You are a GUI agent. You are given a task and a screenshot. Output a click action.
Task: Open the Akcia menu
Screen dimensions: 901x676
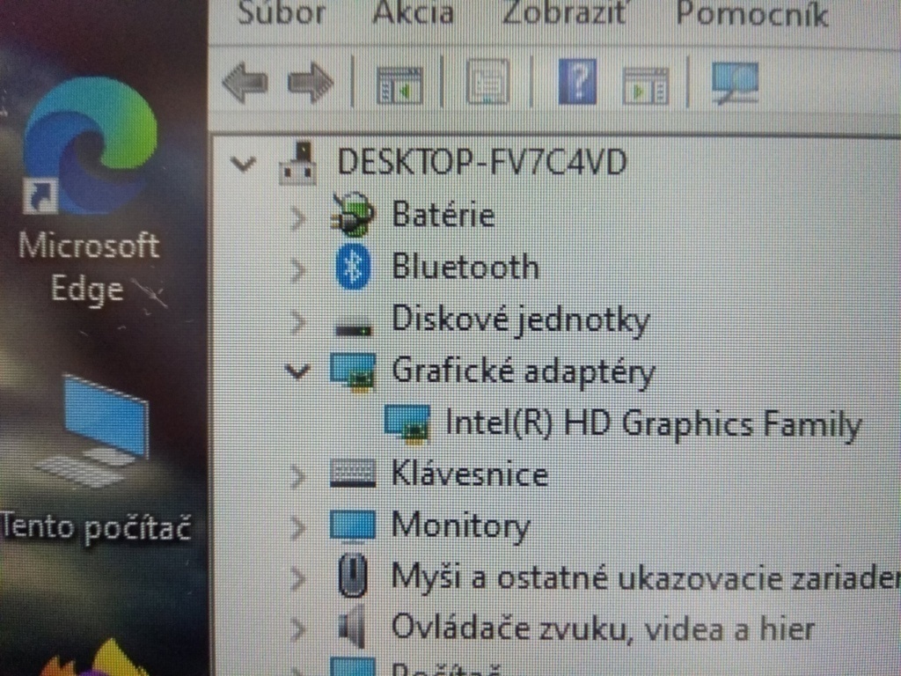click(x=413, y=13)
